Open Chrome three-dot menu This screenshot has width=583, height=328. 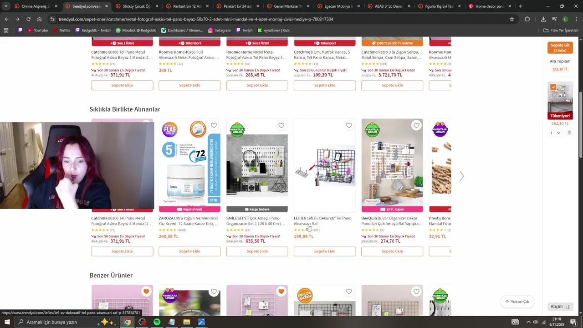click(x=576, y=19)
